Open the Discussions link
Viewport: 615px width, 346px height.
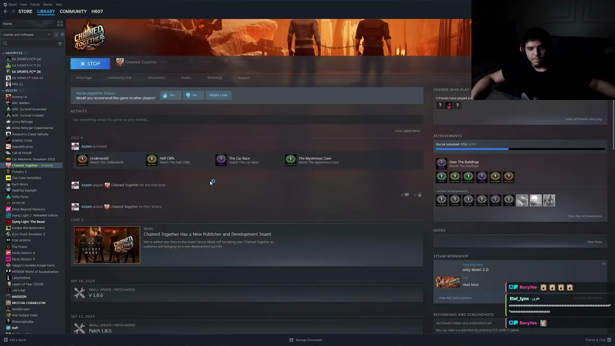coord(156,78)
